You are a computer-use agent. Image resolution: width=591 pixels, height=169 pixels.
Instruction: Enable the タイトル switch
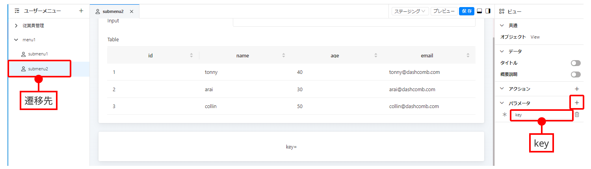(576, 63)
